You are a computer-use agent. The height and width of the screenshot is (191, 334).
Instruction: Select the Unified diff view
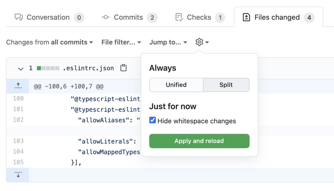tap(176, 85)
